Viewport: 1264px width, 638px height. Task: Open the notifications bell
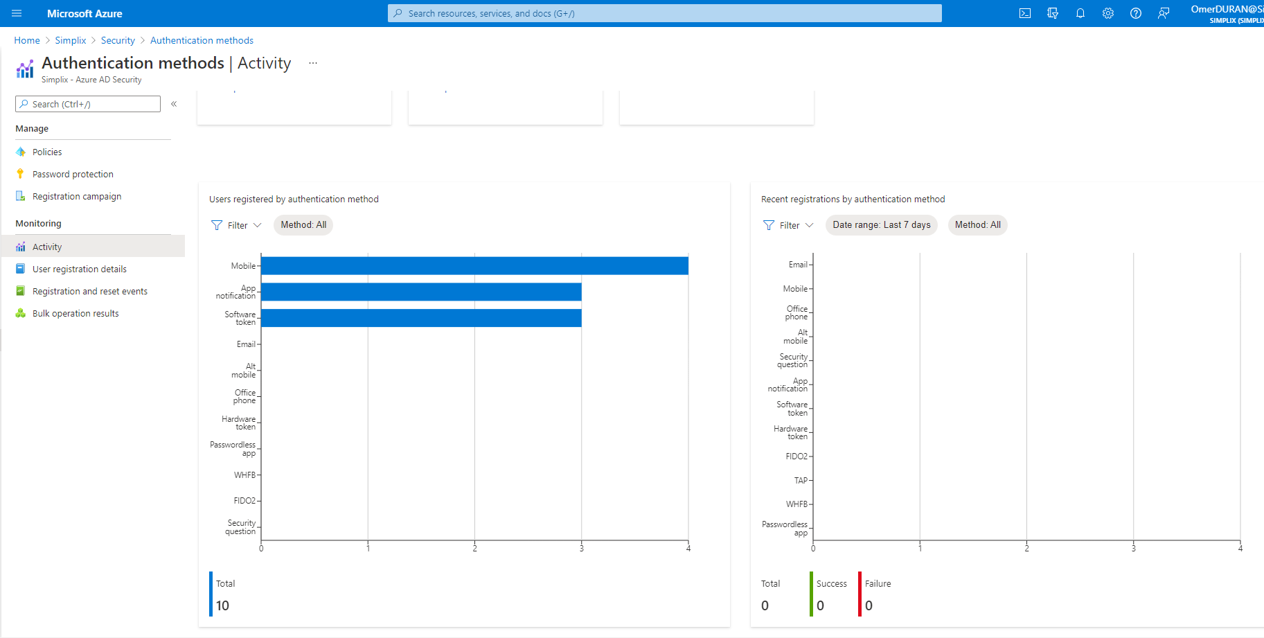[x=1080, y=13]
